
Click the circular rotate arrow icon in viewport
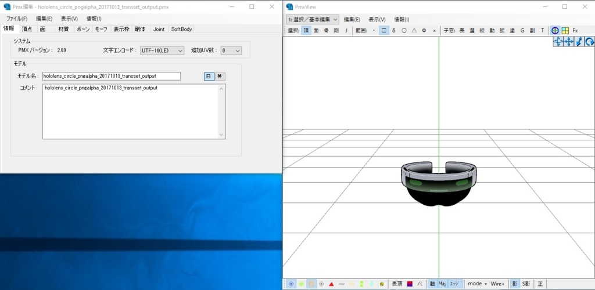589,42
